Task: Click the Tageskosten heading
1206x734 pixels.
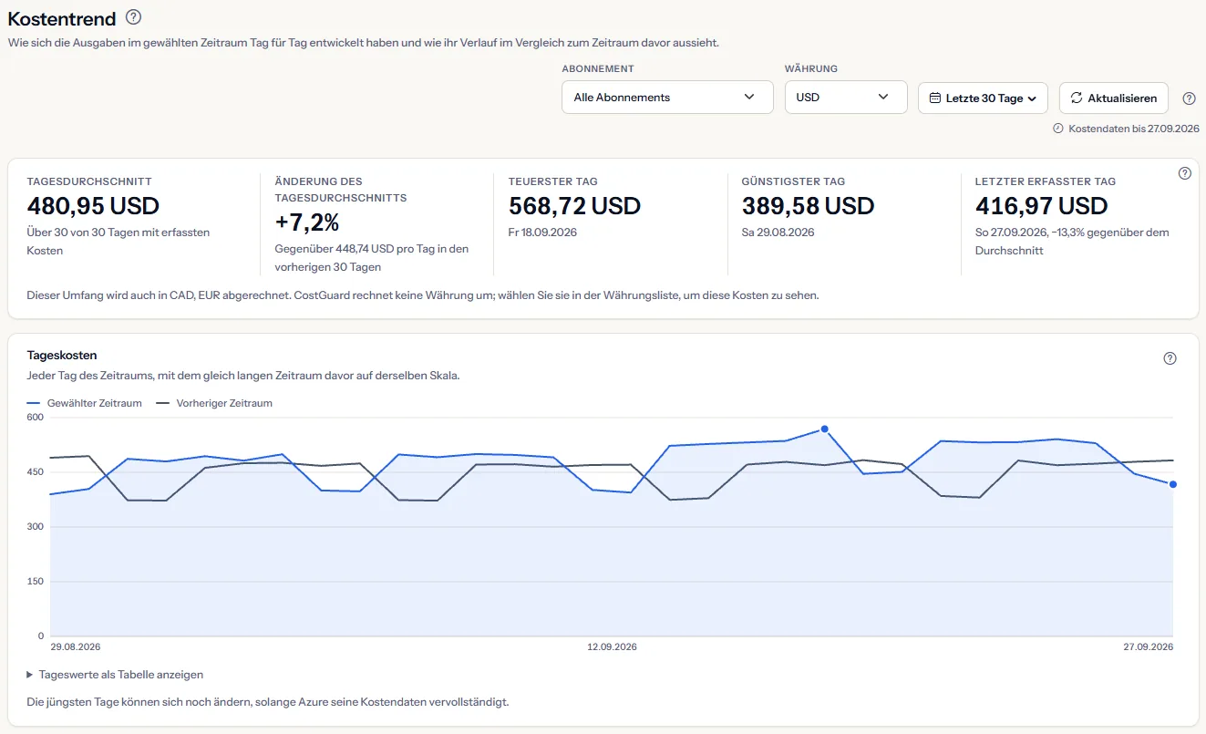Action: (62, 356)
